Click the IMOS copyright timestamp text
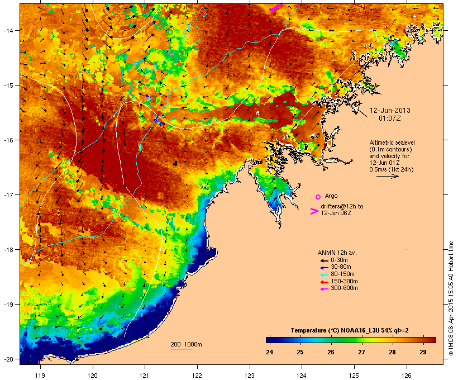 click(x=451, y=299)
